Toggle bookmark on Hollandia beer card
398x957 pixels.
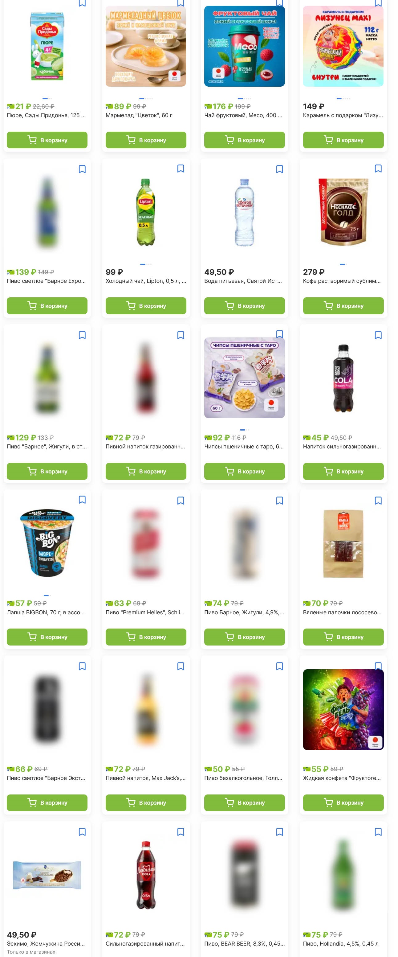tap(378, 832)
